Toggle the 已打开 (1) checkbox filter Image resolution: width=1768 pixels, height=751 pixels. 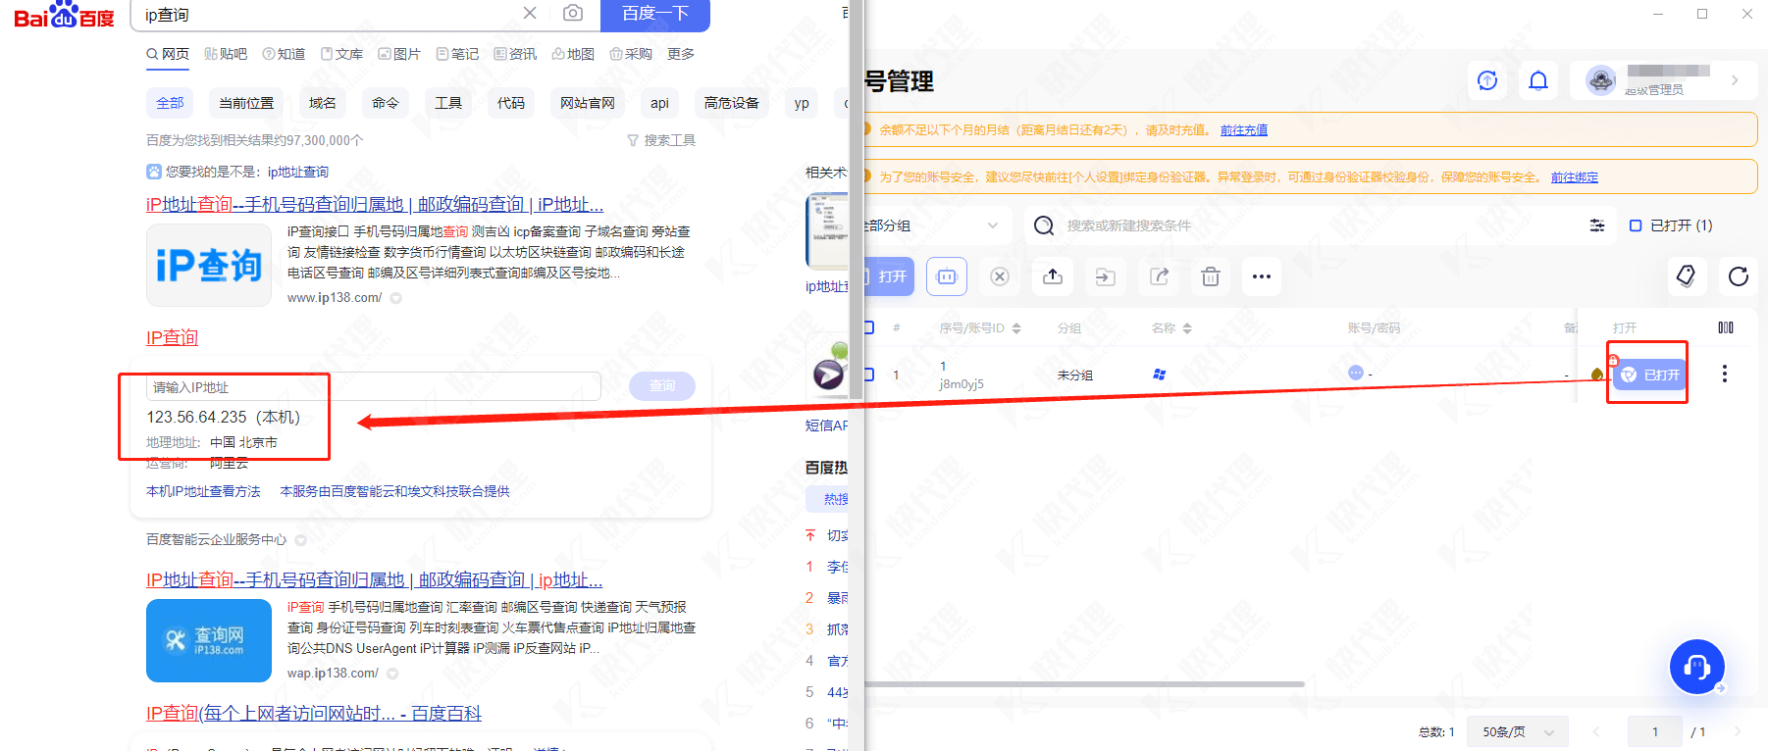[1636, 225]
